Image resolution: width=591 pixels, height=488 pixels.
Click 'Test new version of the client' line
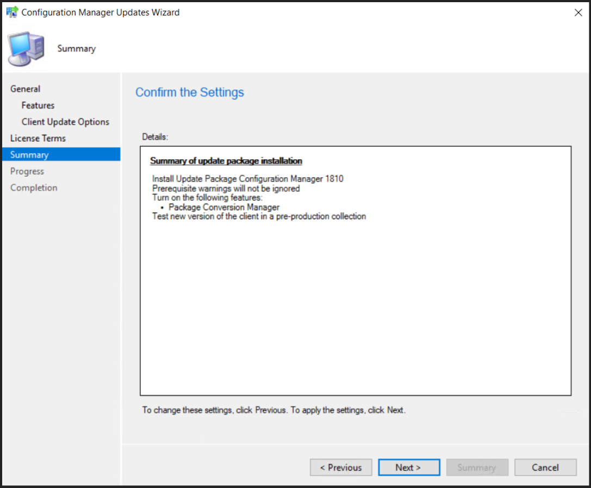click(259, 216)
